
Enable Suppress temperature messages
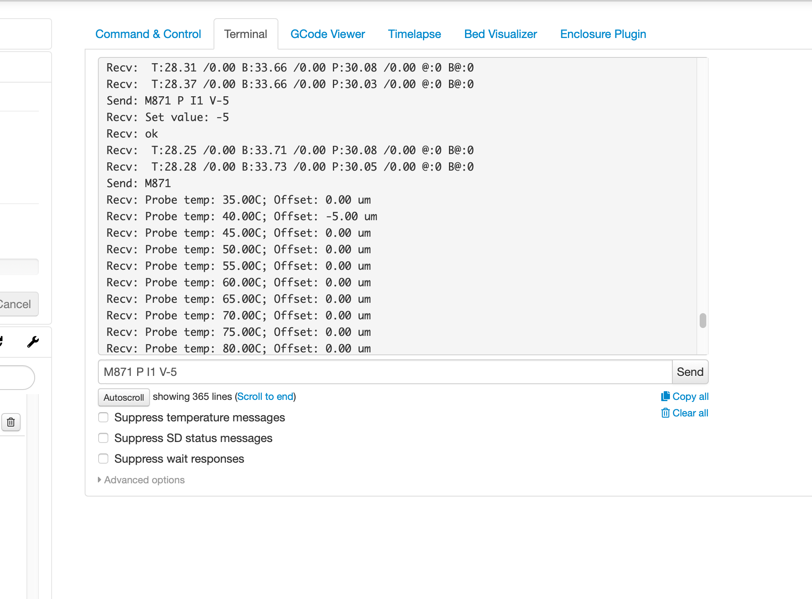tap(103, 417)
